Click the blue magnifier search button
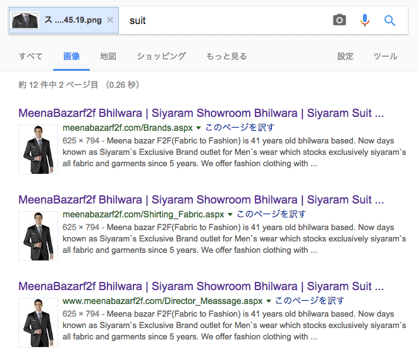 pos(390,20)
